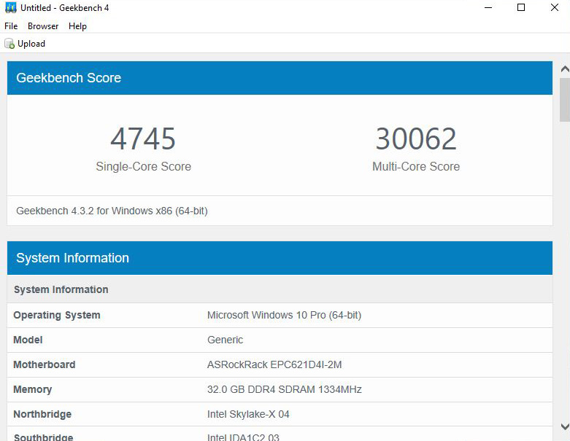Click the Intel Skylake-X 04 value
The height and width of the screenshot is (441, 570).
click(248, 414)
